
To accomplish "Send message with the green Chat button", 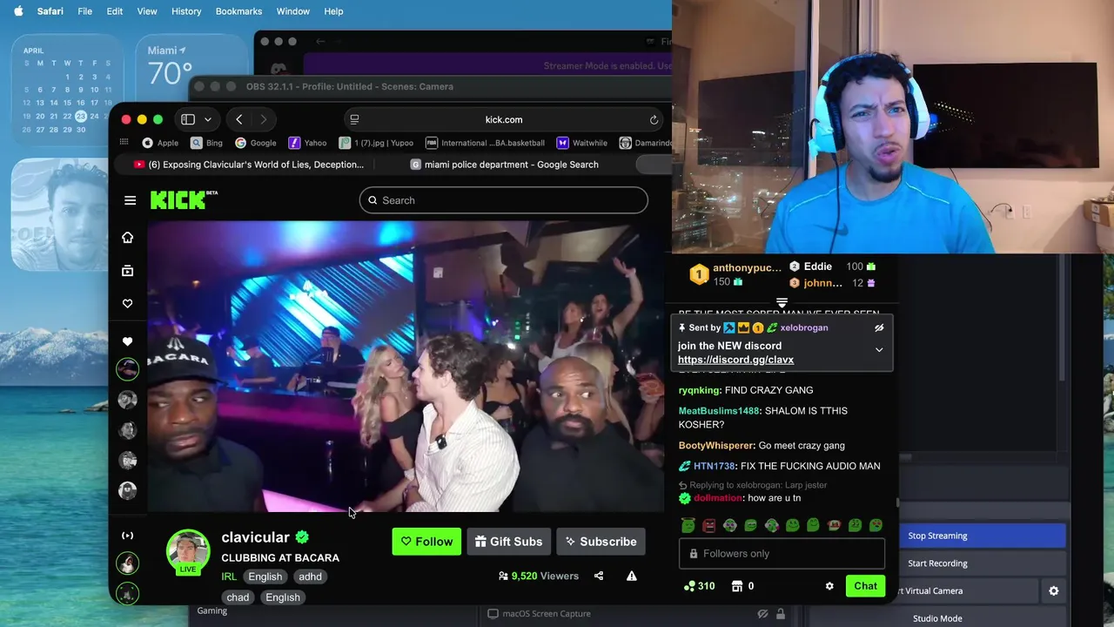I will (x=865, y=586).
